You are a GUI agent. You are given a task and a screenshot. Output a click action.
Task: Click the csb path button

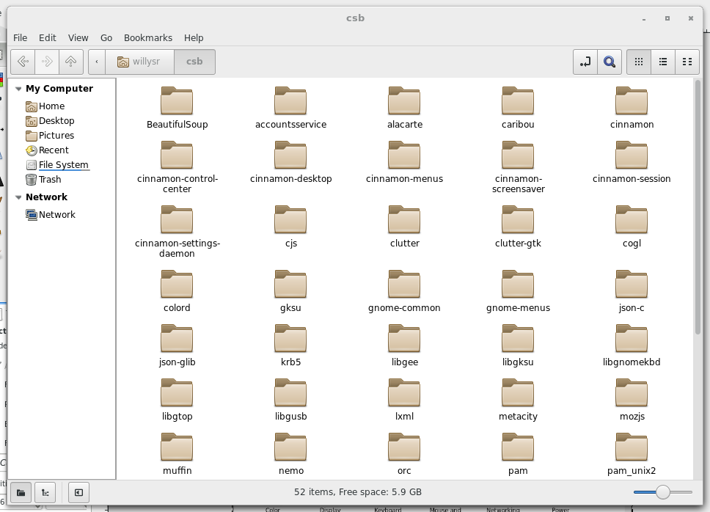pyautogui.click(x=194, y=62)
